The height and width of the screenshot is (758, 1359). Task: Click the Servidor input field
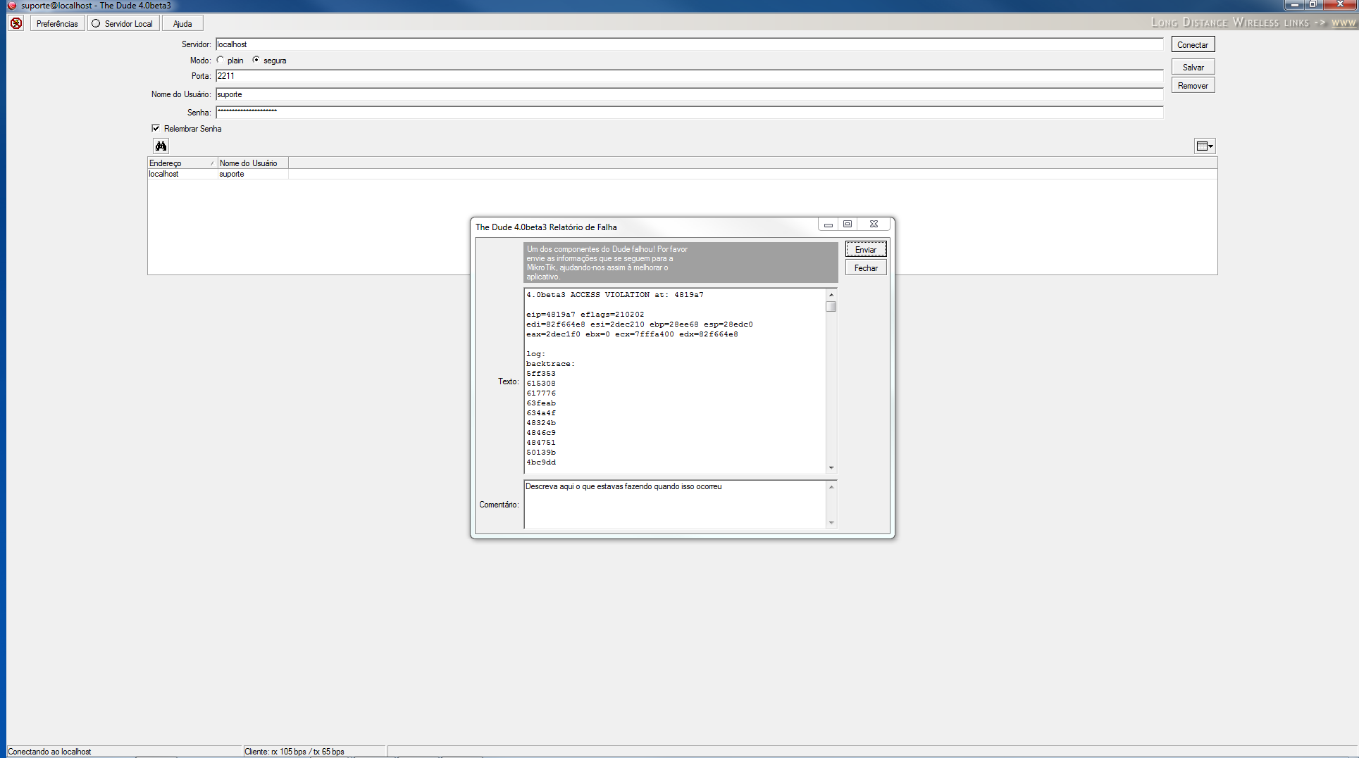(x=689, y=44)
